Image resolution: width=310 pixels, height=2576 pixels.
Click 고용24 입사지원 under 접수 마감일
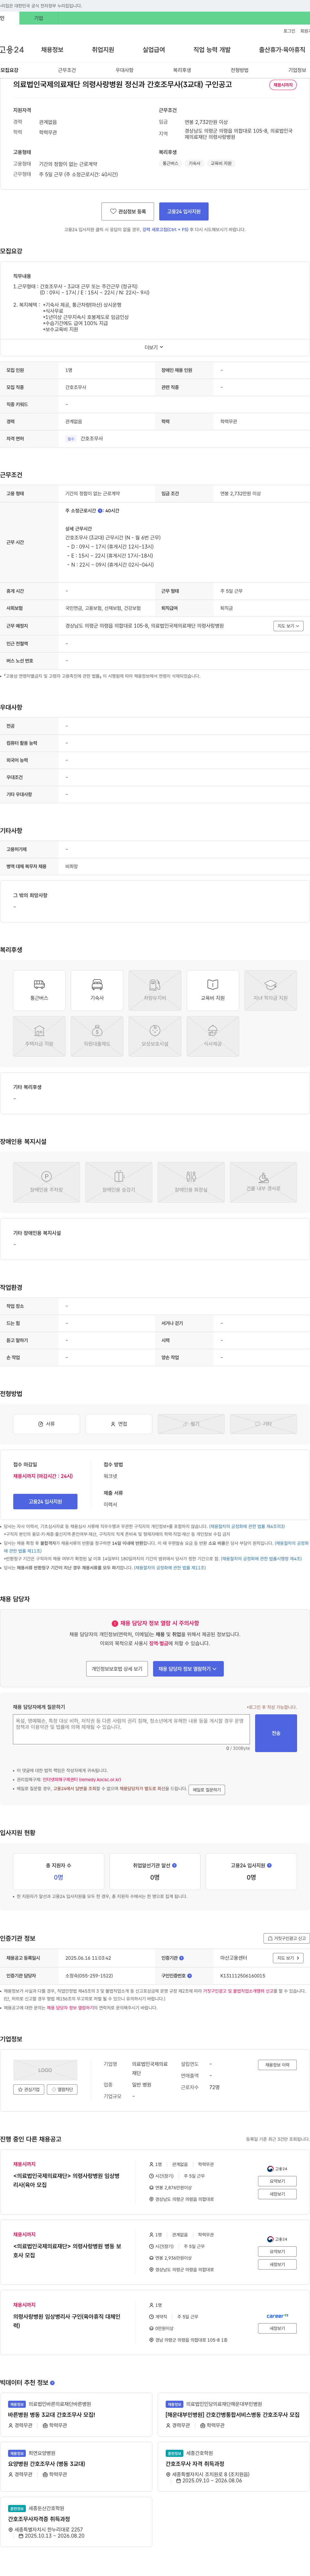45,1501
